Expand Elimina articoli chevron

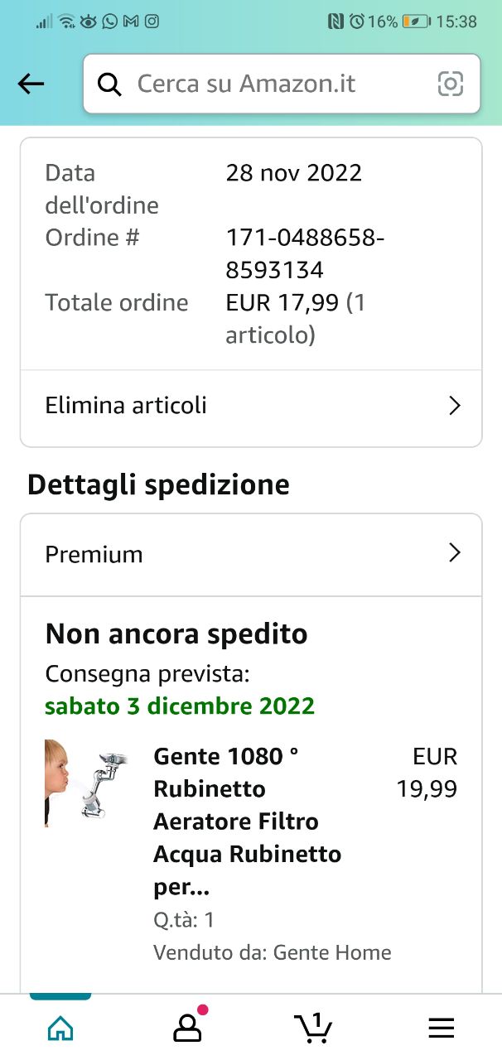pos(454,406)
